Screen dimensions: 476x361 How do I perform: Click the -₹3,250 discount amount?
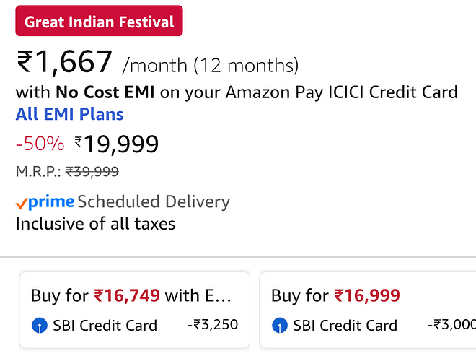click(x=211, y=325)
